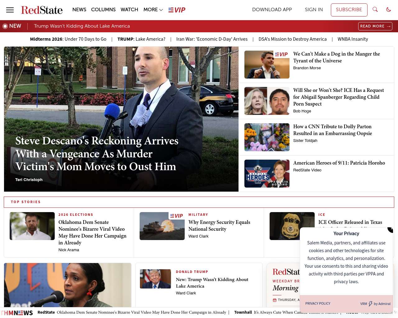Open Dolly Parton tribute article thumbnail
This screenshot has width=398, height=318.
pyautogui.click(x=267, y=137)
